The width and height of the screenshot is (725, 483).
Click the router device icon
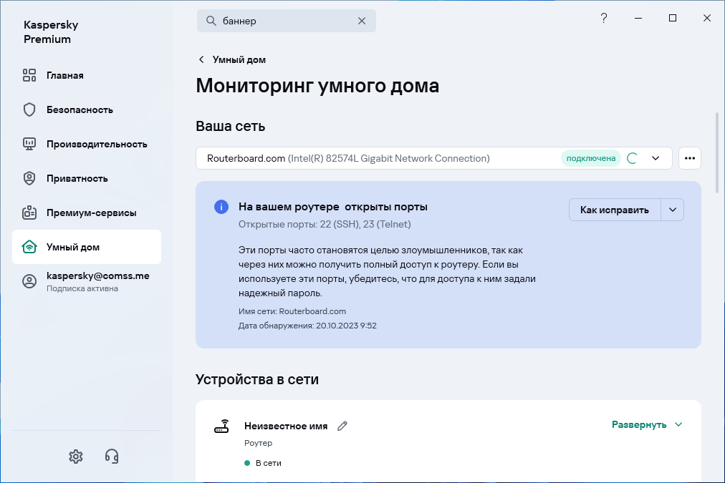click(x=221, y=426)
